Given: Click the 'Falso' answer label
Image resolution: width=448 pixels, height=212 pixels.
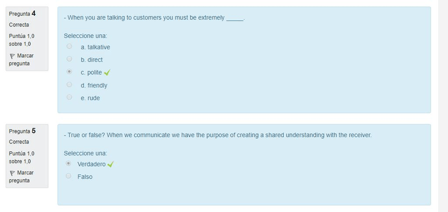Looking at the screenshot, I should pos(85,177).
